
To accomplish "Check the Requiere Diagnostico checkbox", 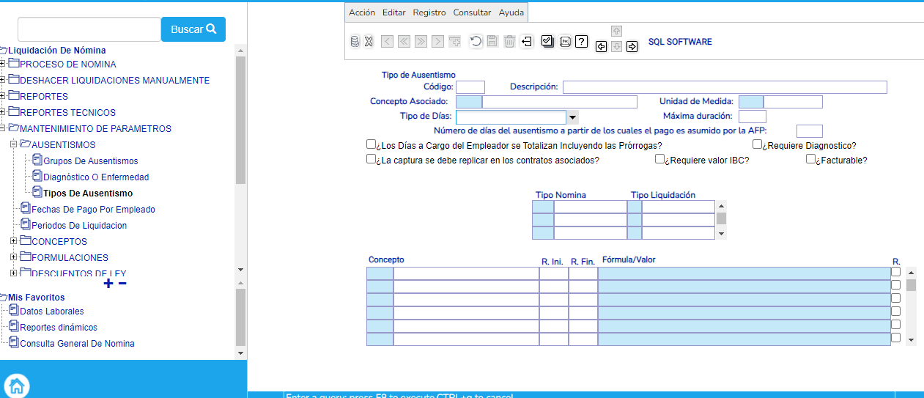I will coord(758,145).
